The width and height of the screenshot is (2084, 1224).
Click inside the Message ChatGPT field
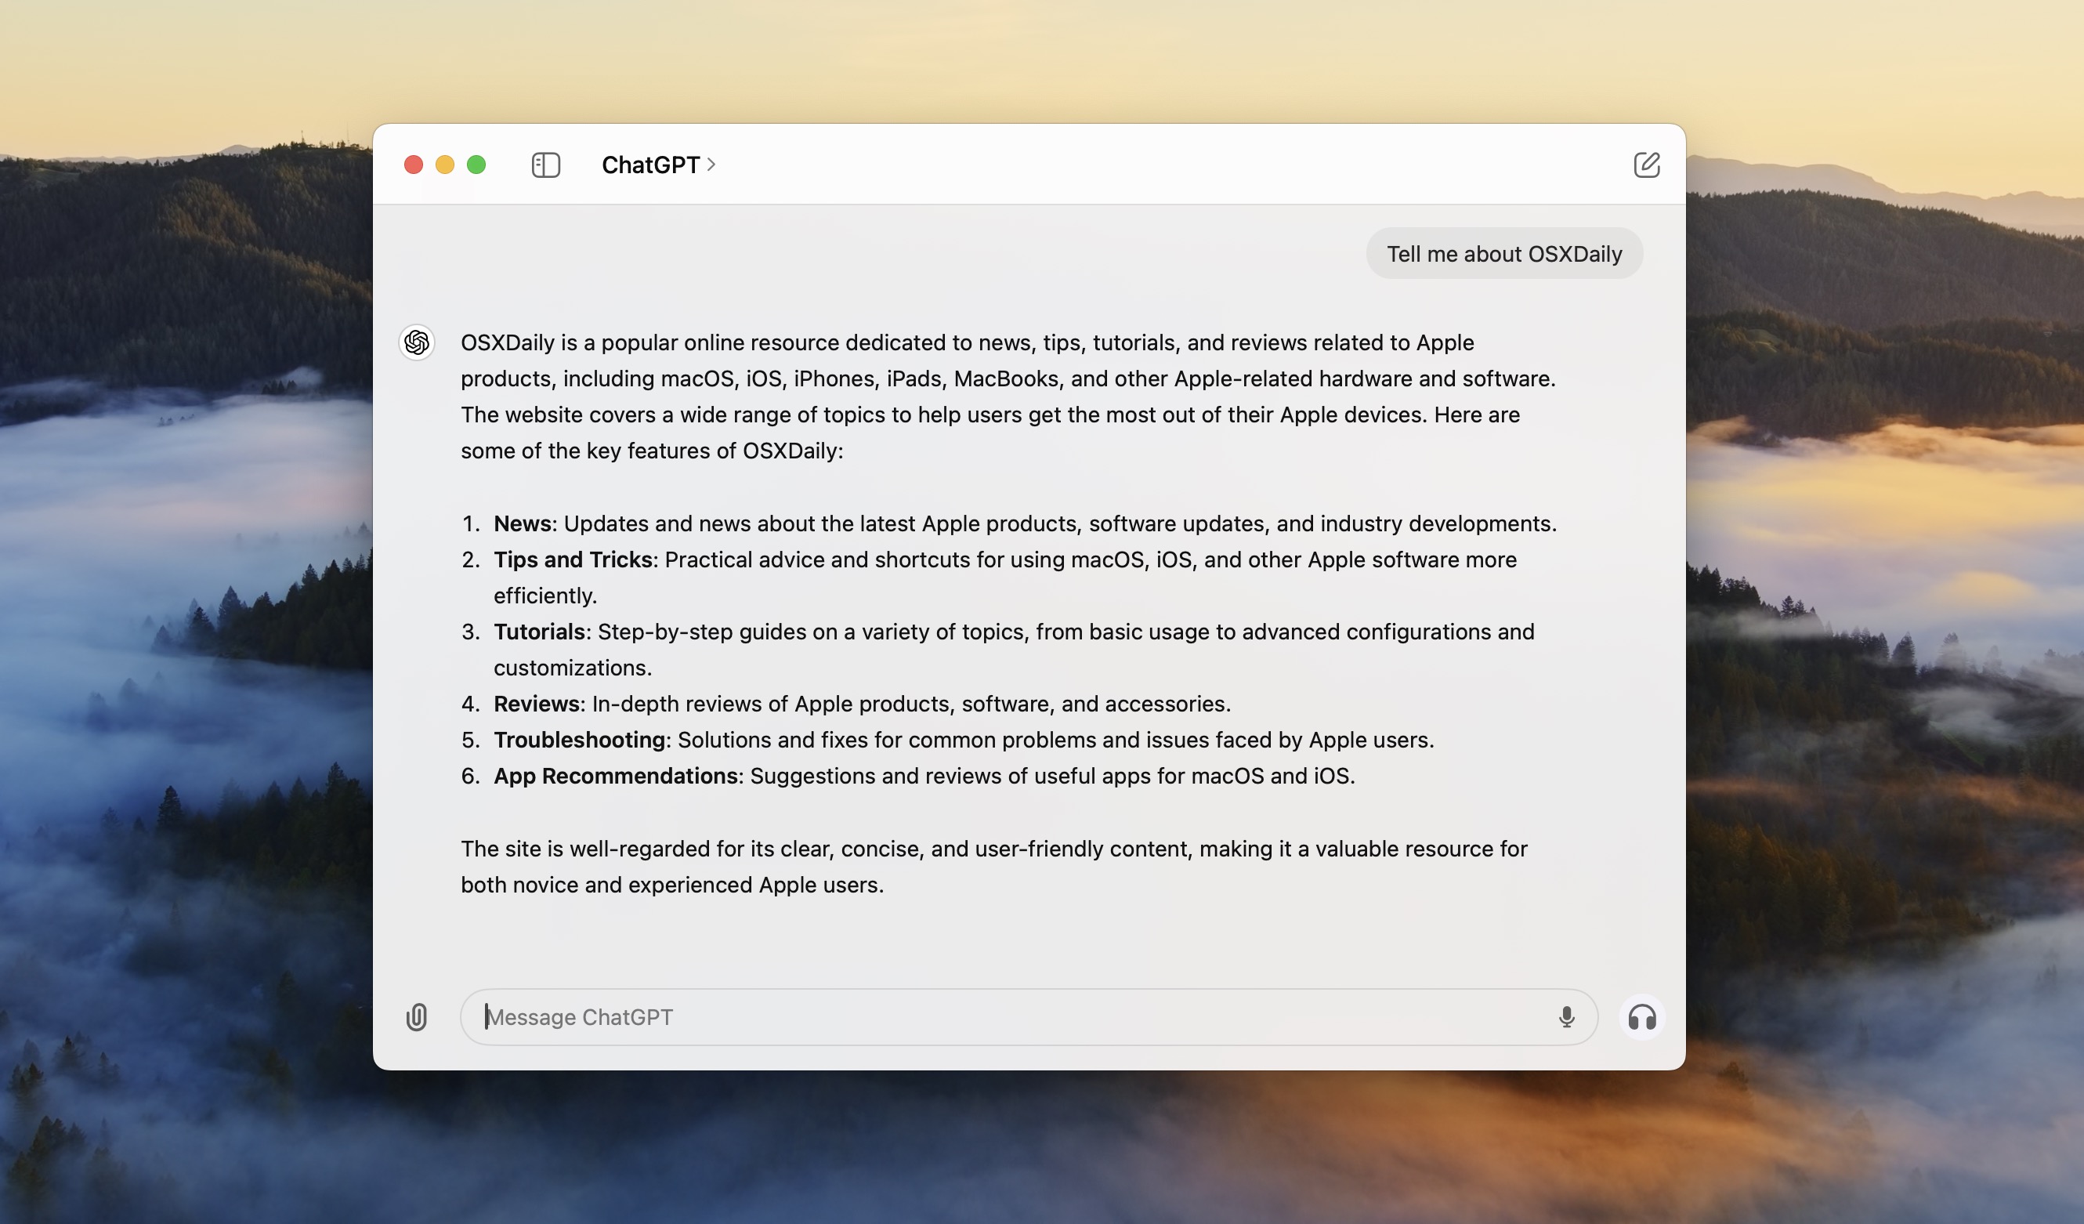[x=993, y=1017]
